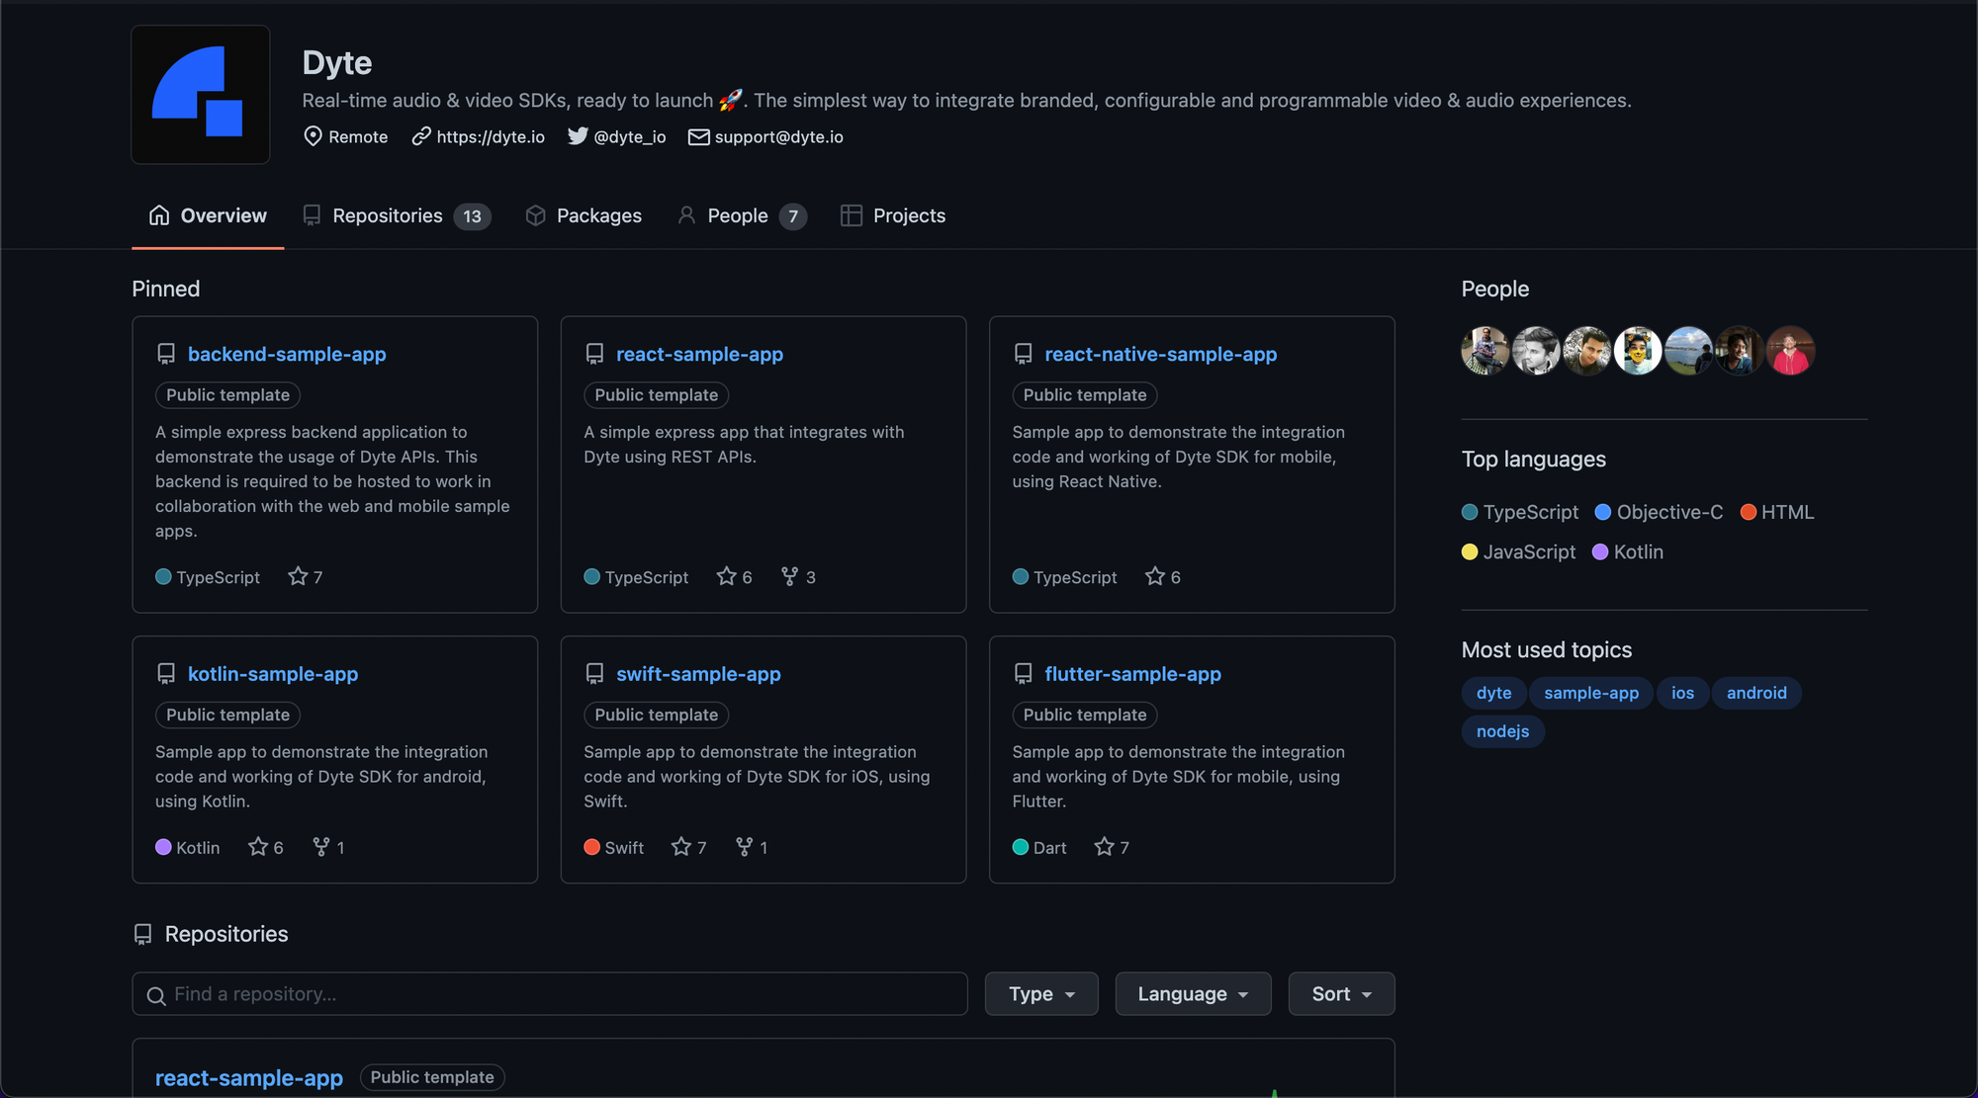Image resolution: width=1978 pixels, height=1098 pixels.
Task: Click the ios topic tag
Action: [1682, 693]
